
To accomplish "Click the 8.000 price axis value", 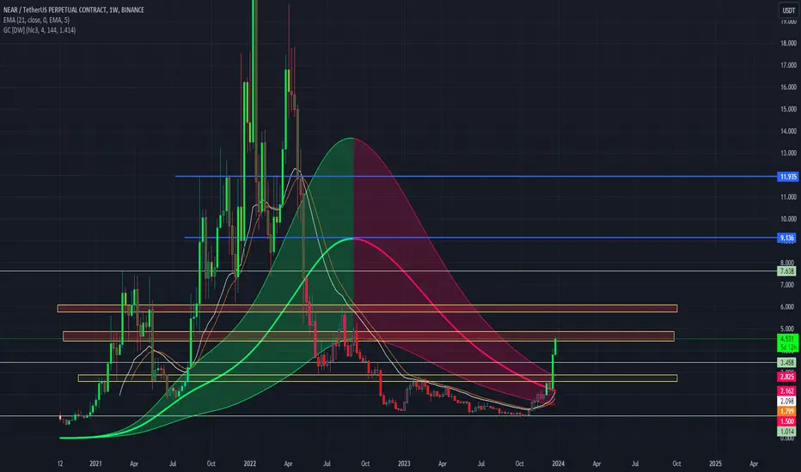I will [788, 263].
